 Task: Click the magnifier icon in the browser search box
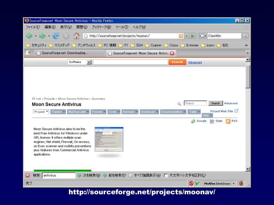click(245, 36)
